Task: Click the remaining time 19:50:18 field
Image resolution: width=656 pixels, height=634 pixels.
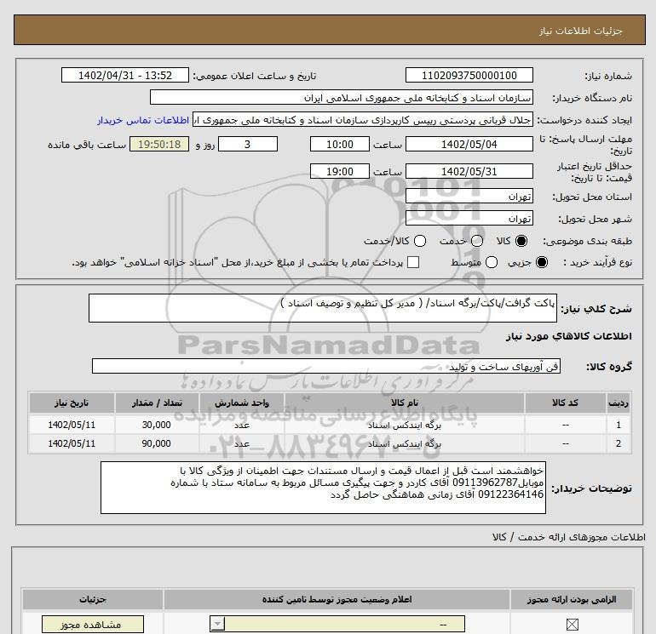Action: [x=159, y=144]
